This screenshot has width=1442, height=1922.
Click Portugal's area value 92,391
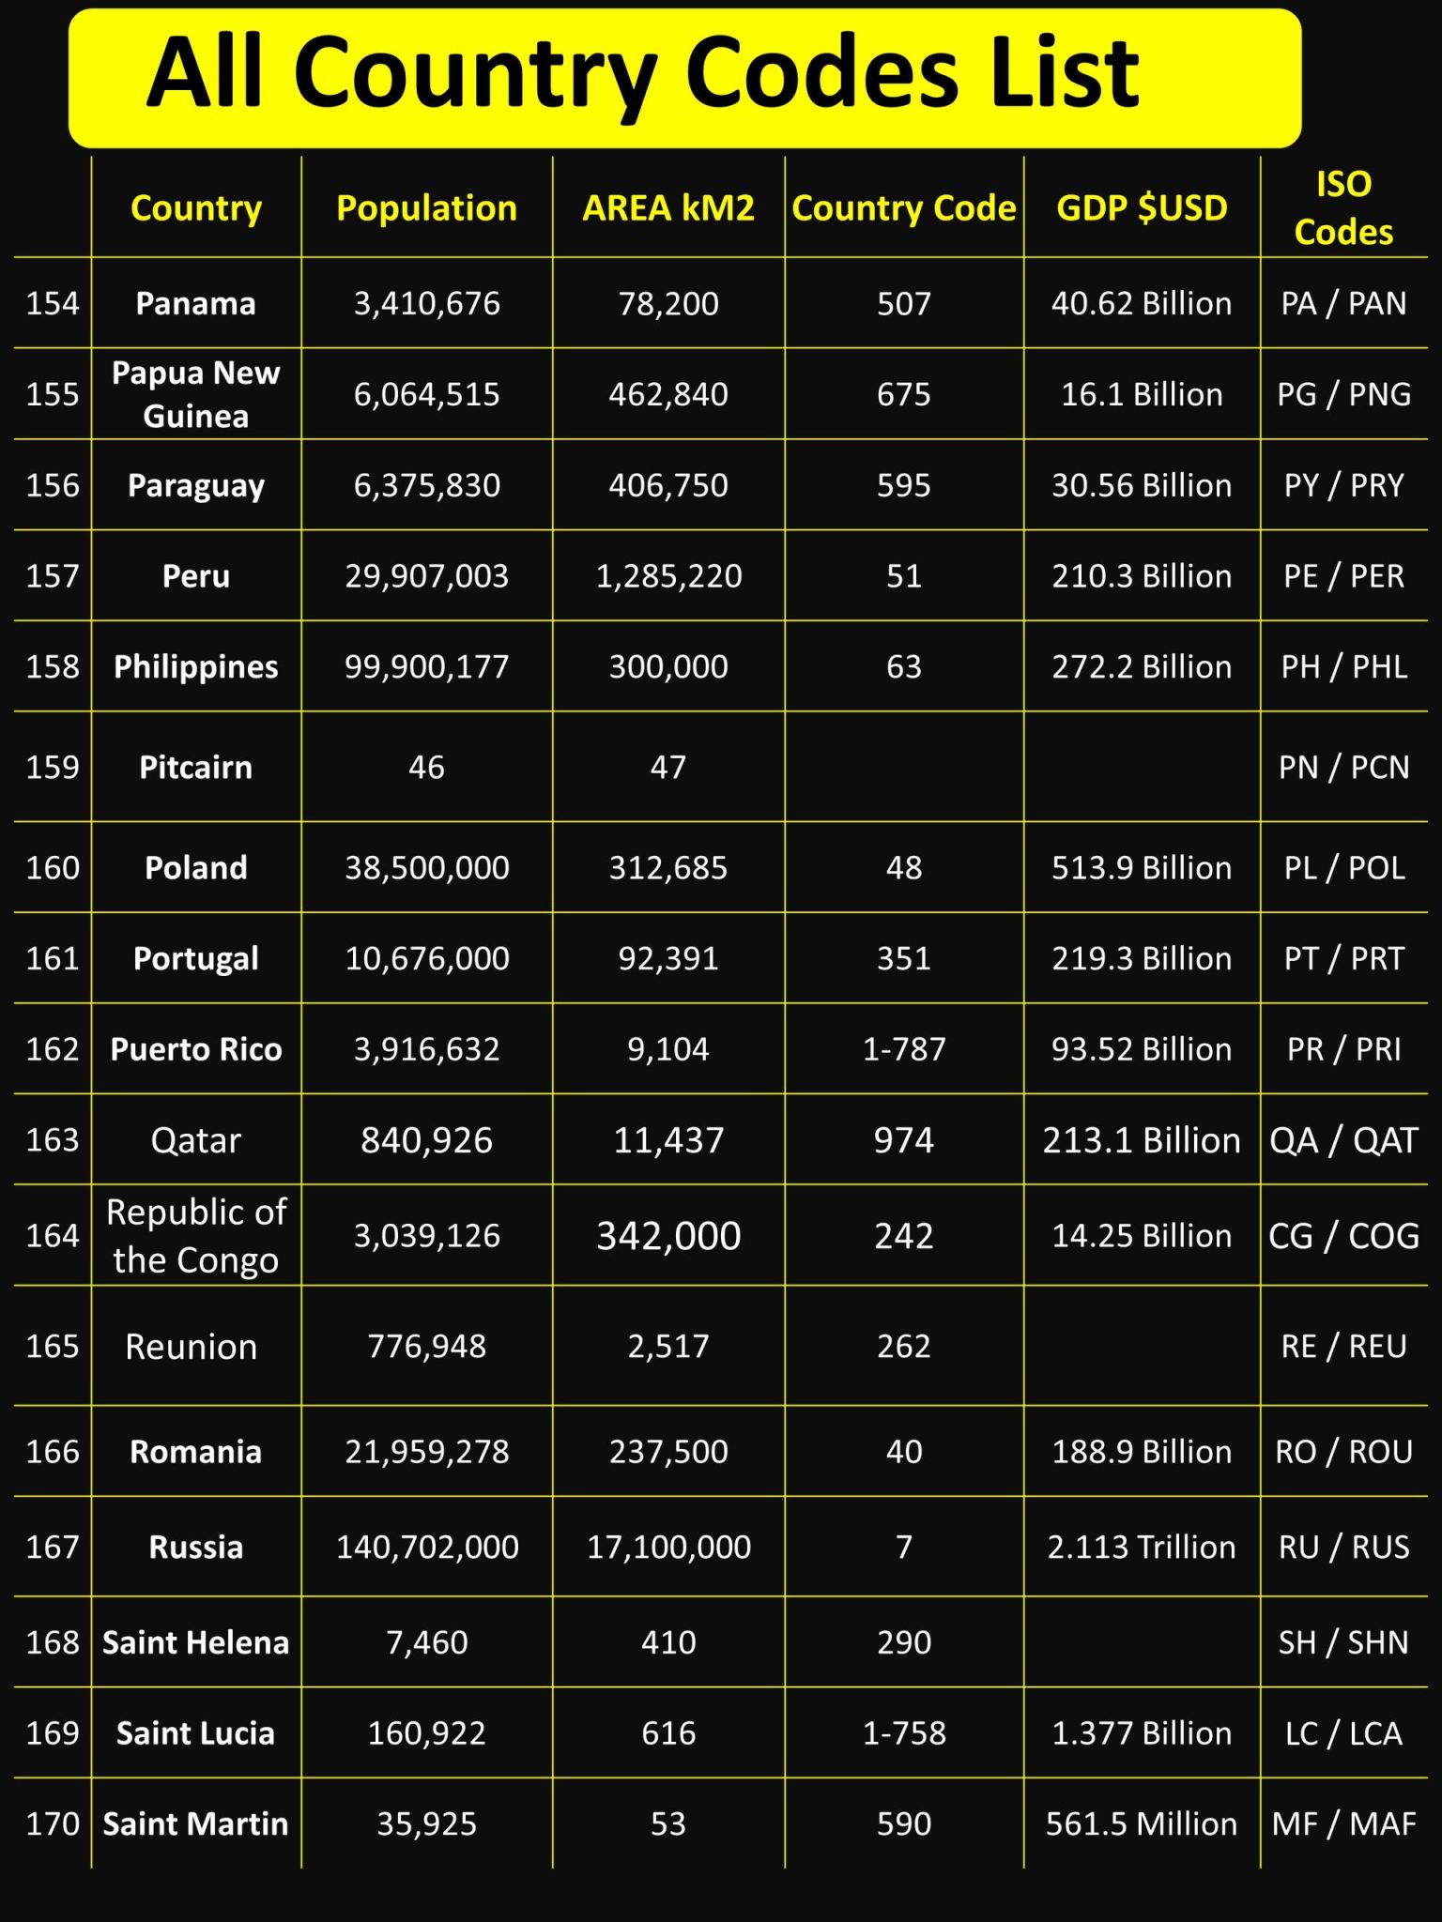coord(668,959)
